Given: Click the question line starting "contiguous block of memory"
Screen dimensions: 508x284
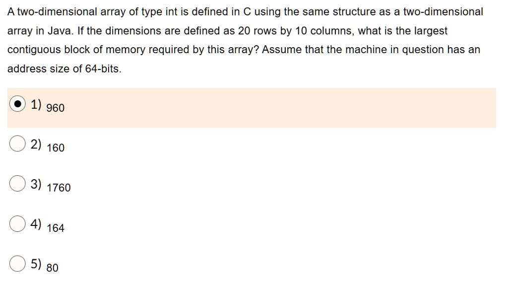Looking at the screenshot, I should (x=244, y=50).
